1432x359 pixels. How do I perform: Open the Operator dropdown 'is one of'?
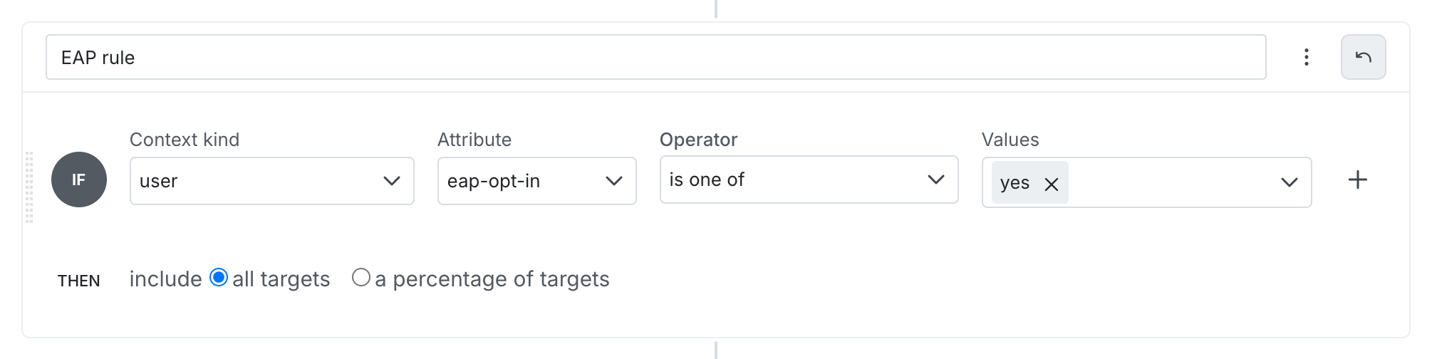point(809,179)
